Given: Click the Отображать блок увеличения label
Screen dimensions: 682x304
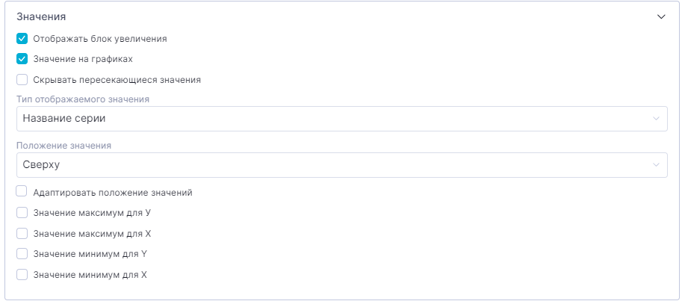Looking at the screenshot, I should click(100, 38).
